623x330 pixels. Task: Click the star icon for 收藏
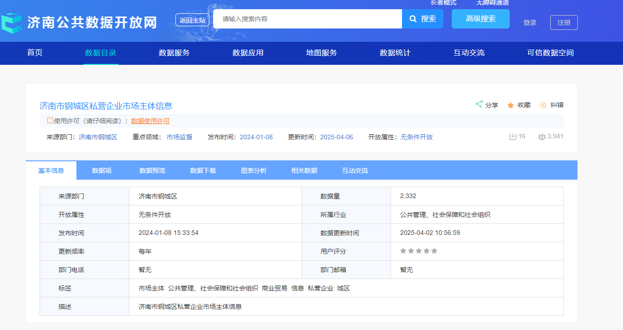click(511, 105)
